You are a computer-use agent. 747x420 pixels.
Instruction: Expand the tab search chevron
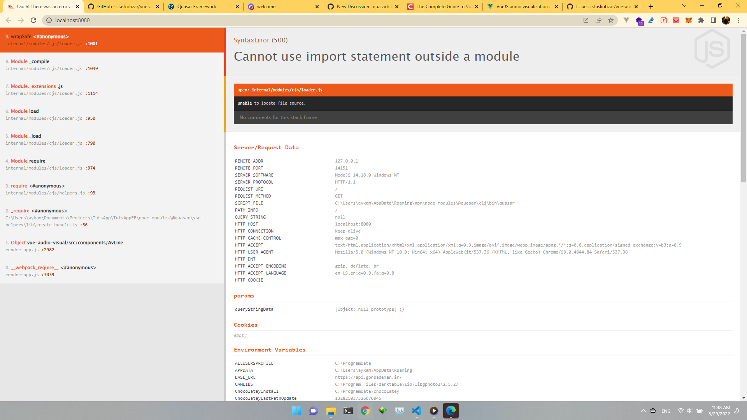coord(684,6)
